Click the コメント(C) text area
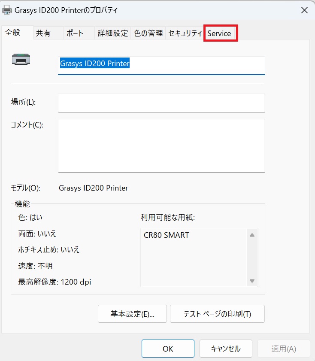Screen dimensions: 315x361 pos(161,146)
